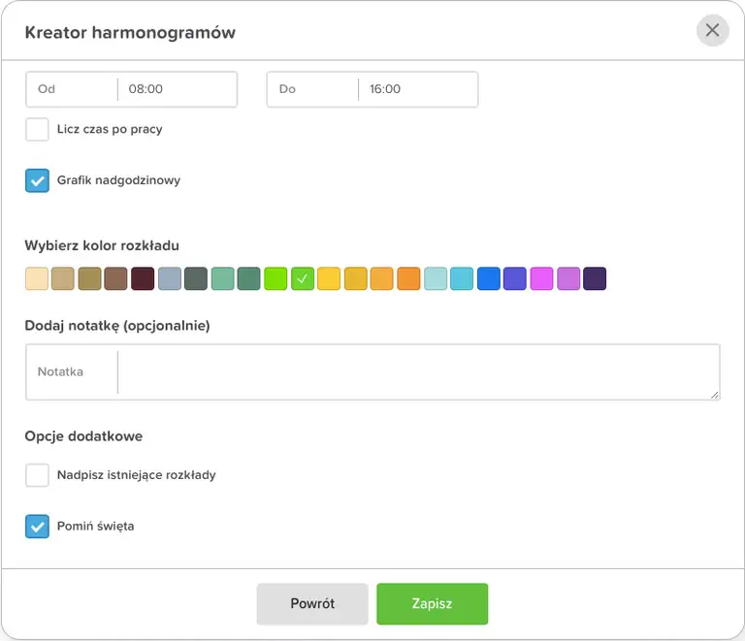Select the yellow color swatch

(x=329, y=279)
